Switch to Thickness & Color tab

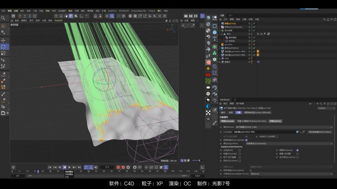point(251,121)
